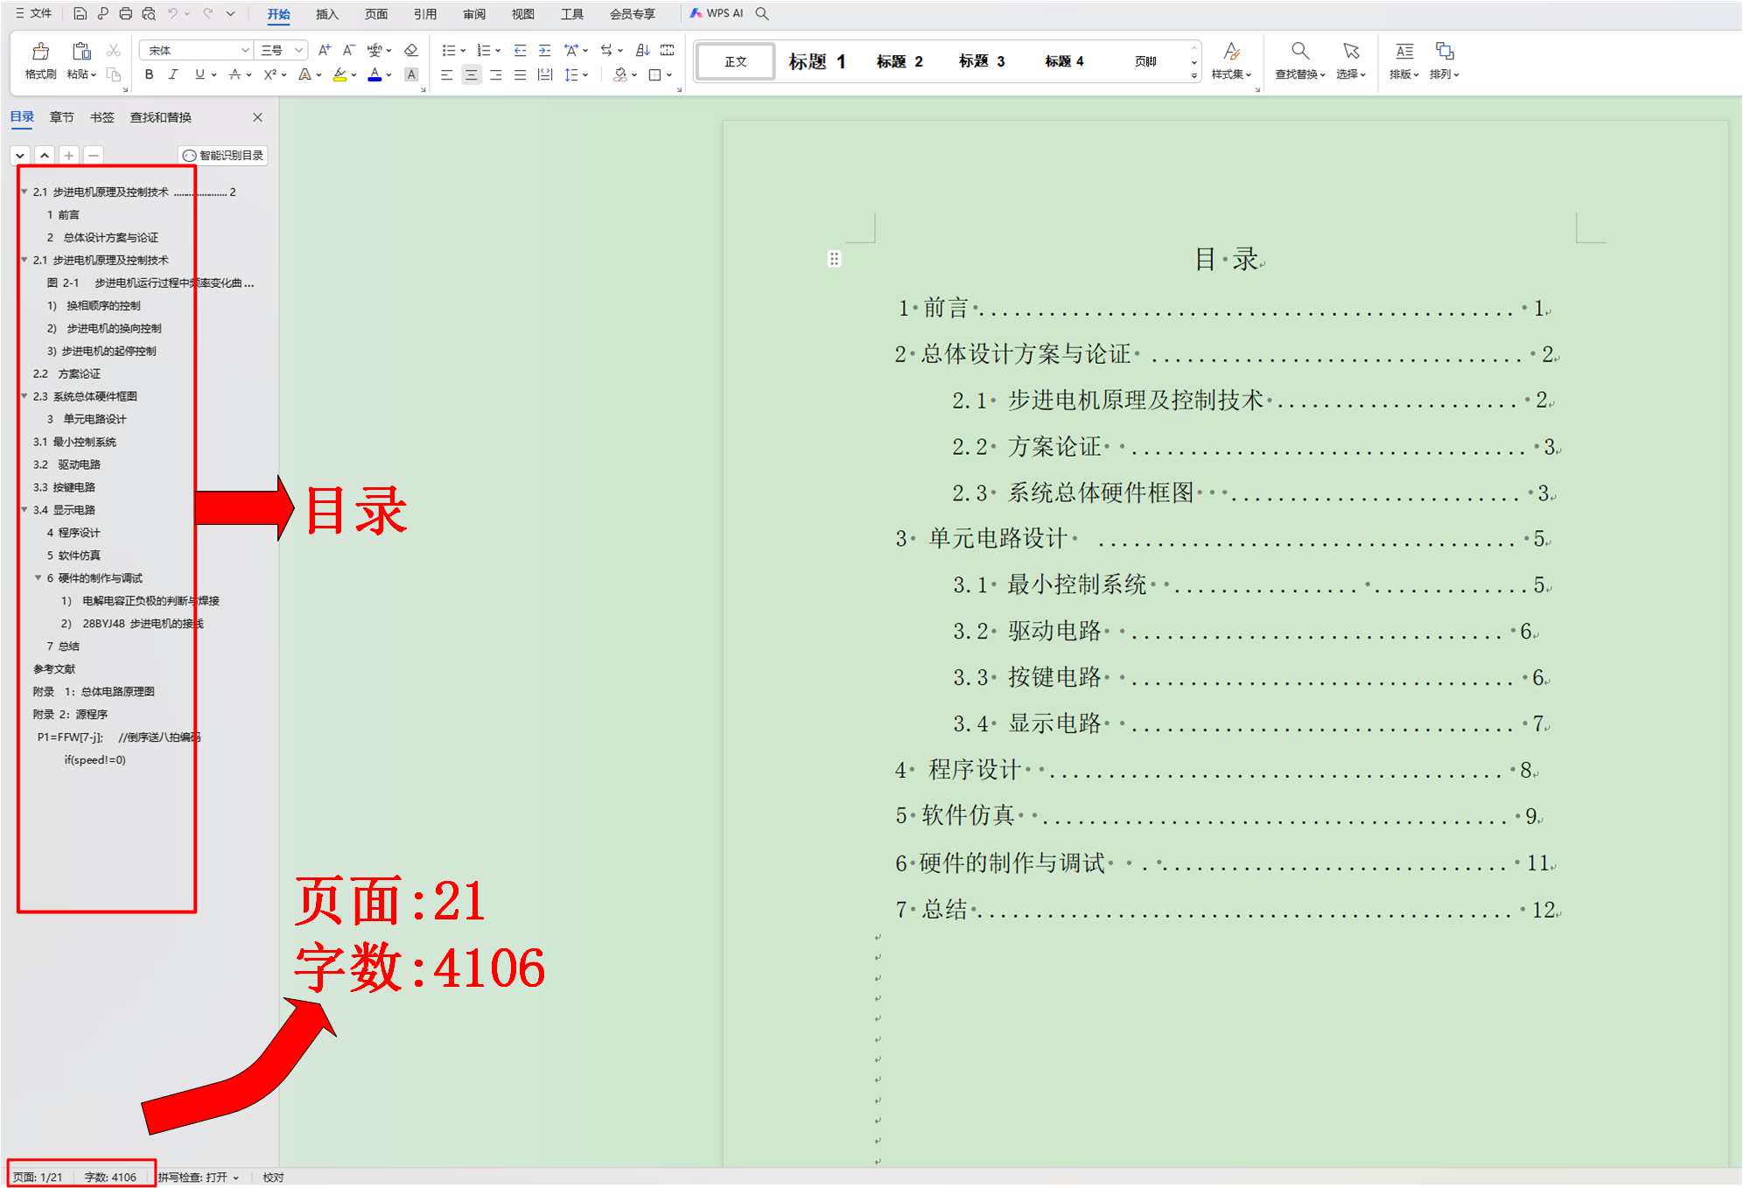Image resolution: width=1743 pixels, height=1188 pixels.
Task: Promote heading with plus button in outline pane
Action: [x=69, y=155]
